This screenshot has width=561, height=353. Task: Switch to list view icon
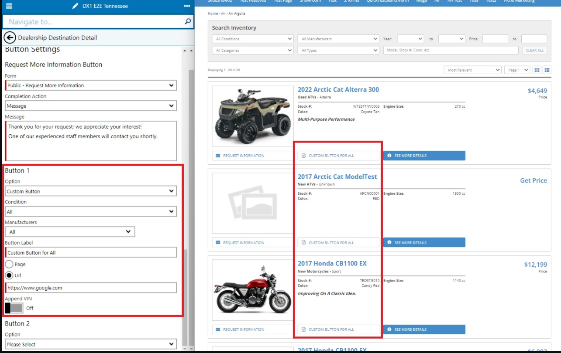547,70
